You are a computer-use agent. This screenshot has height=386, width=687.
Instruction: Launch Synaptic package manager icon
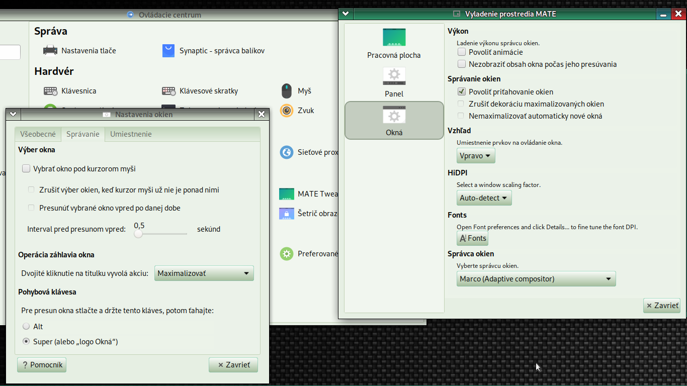pos(168,51)
